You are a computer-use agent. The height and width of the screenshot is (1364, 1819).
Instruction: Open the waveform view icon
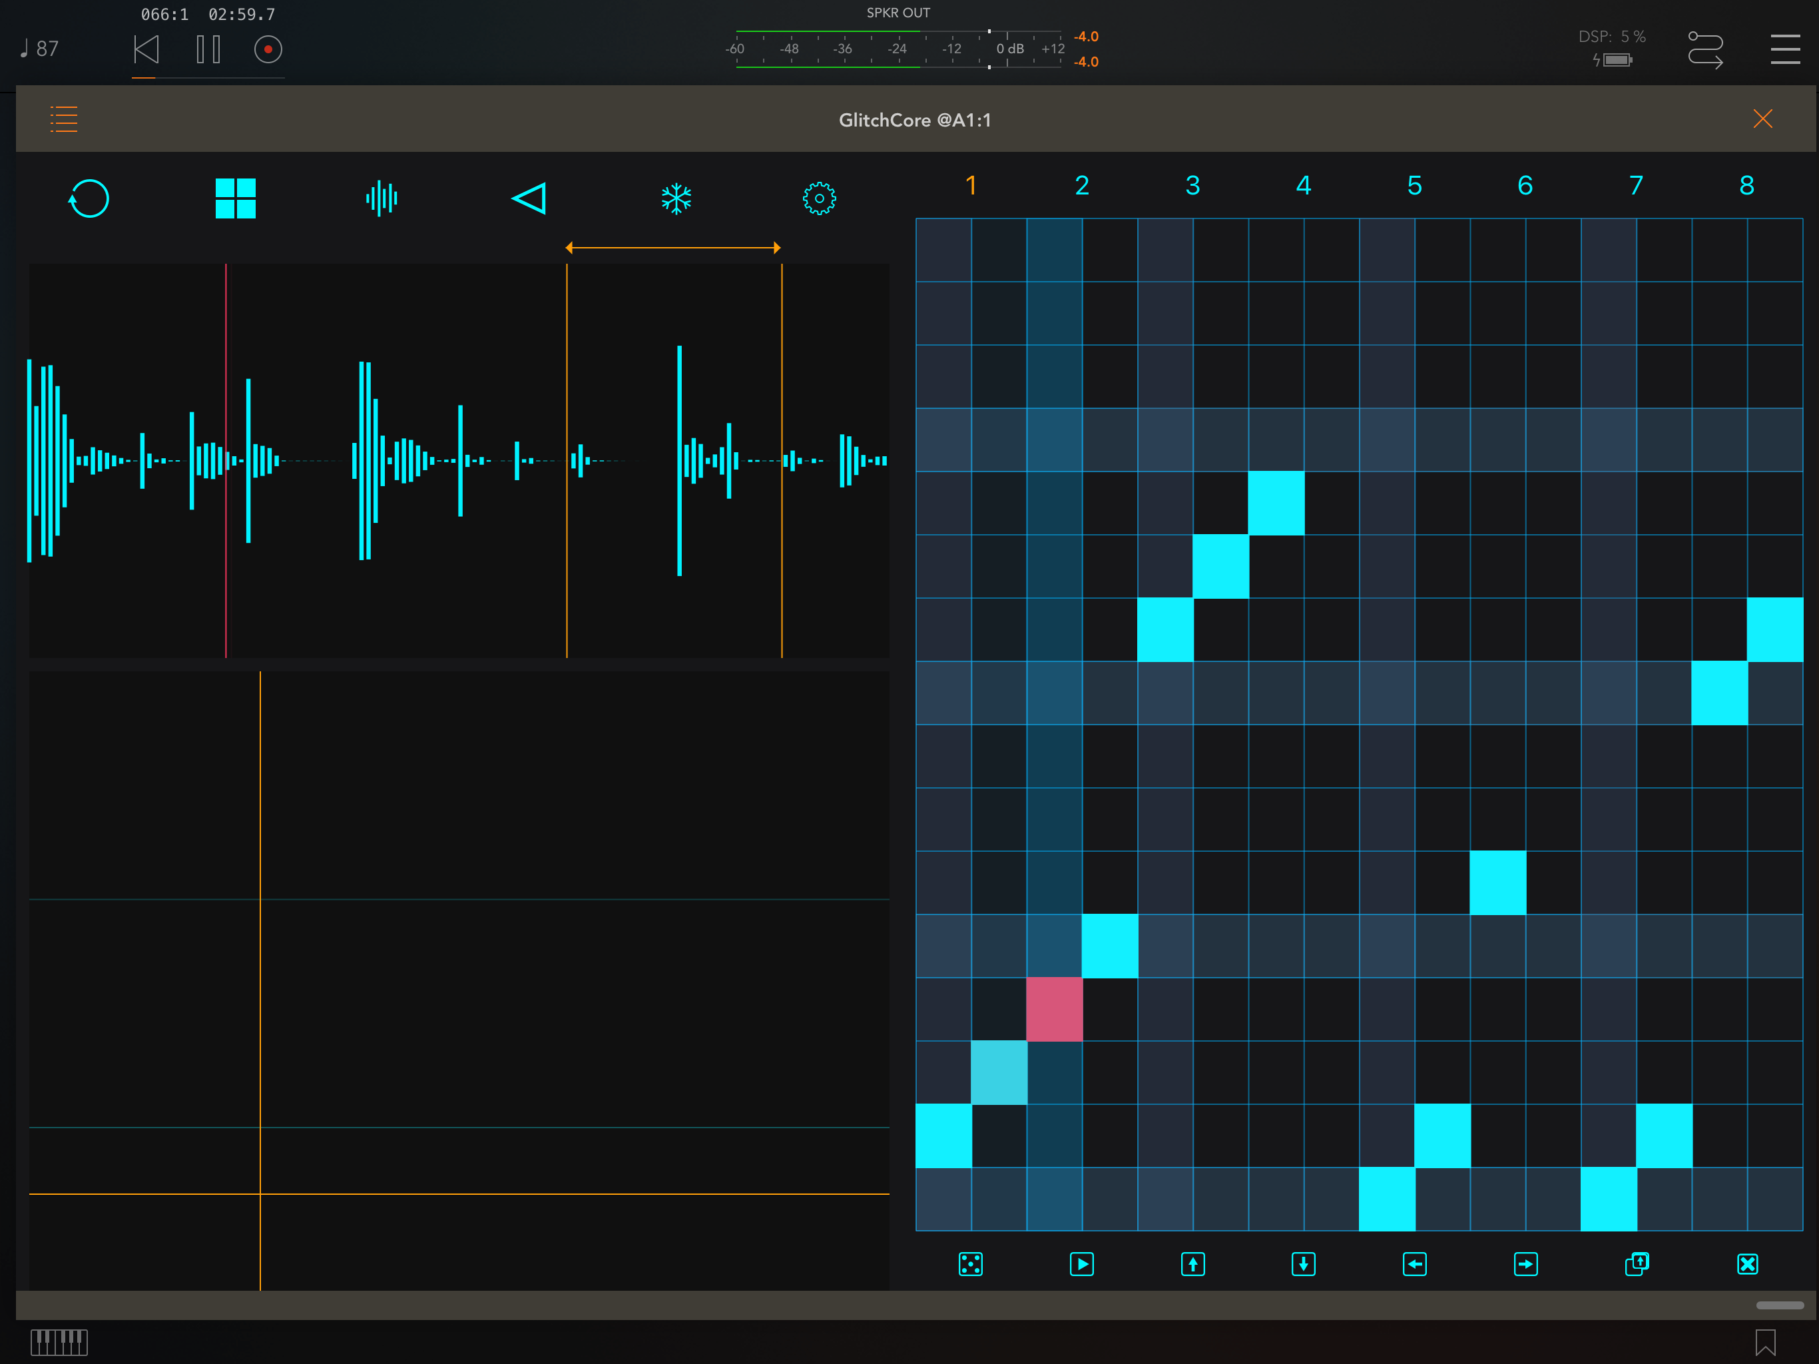click(x=382, y=198)
